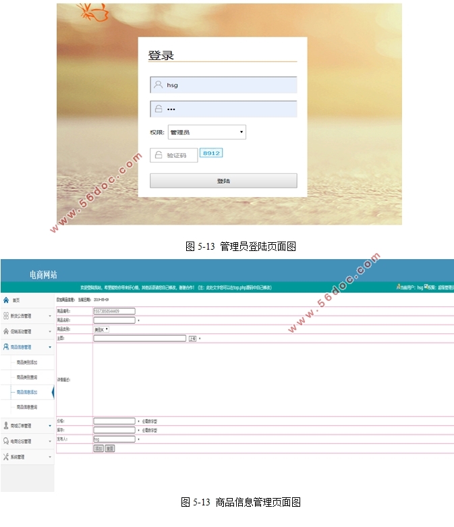454x527 pixels.
Task: Click the 系统管理 tools icon
Action: click(6, 457)
